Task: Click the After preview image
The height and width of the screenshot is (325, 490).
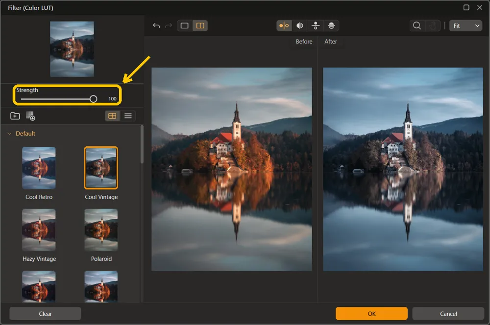Action: 403,169
